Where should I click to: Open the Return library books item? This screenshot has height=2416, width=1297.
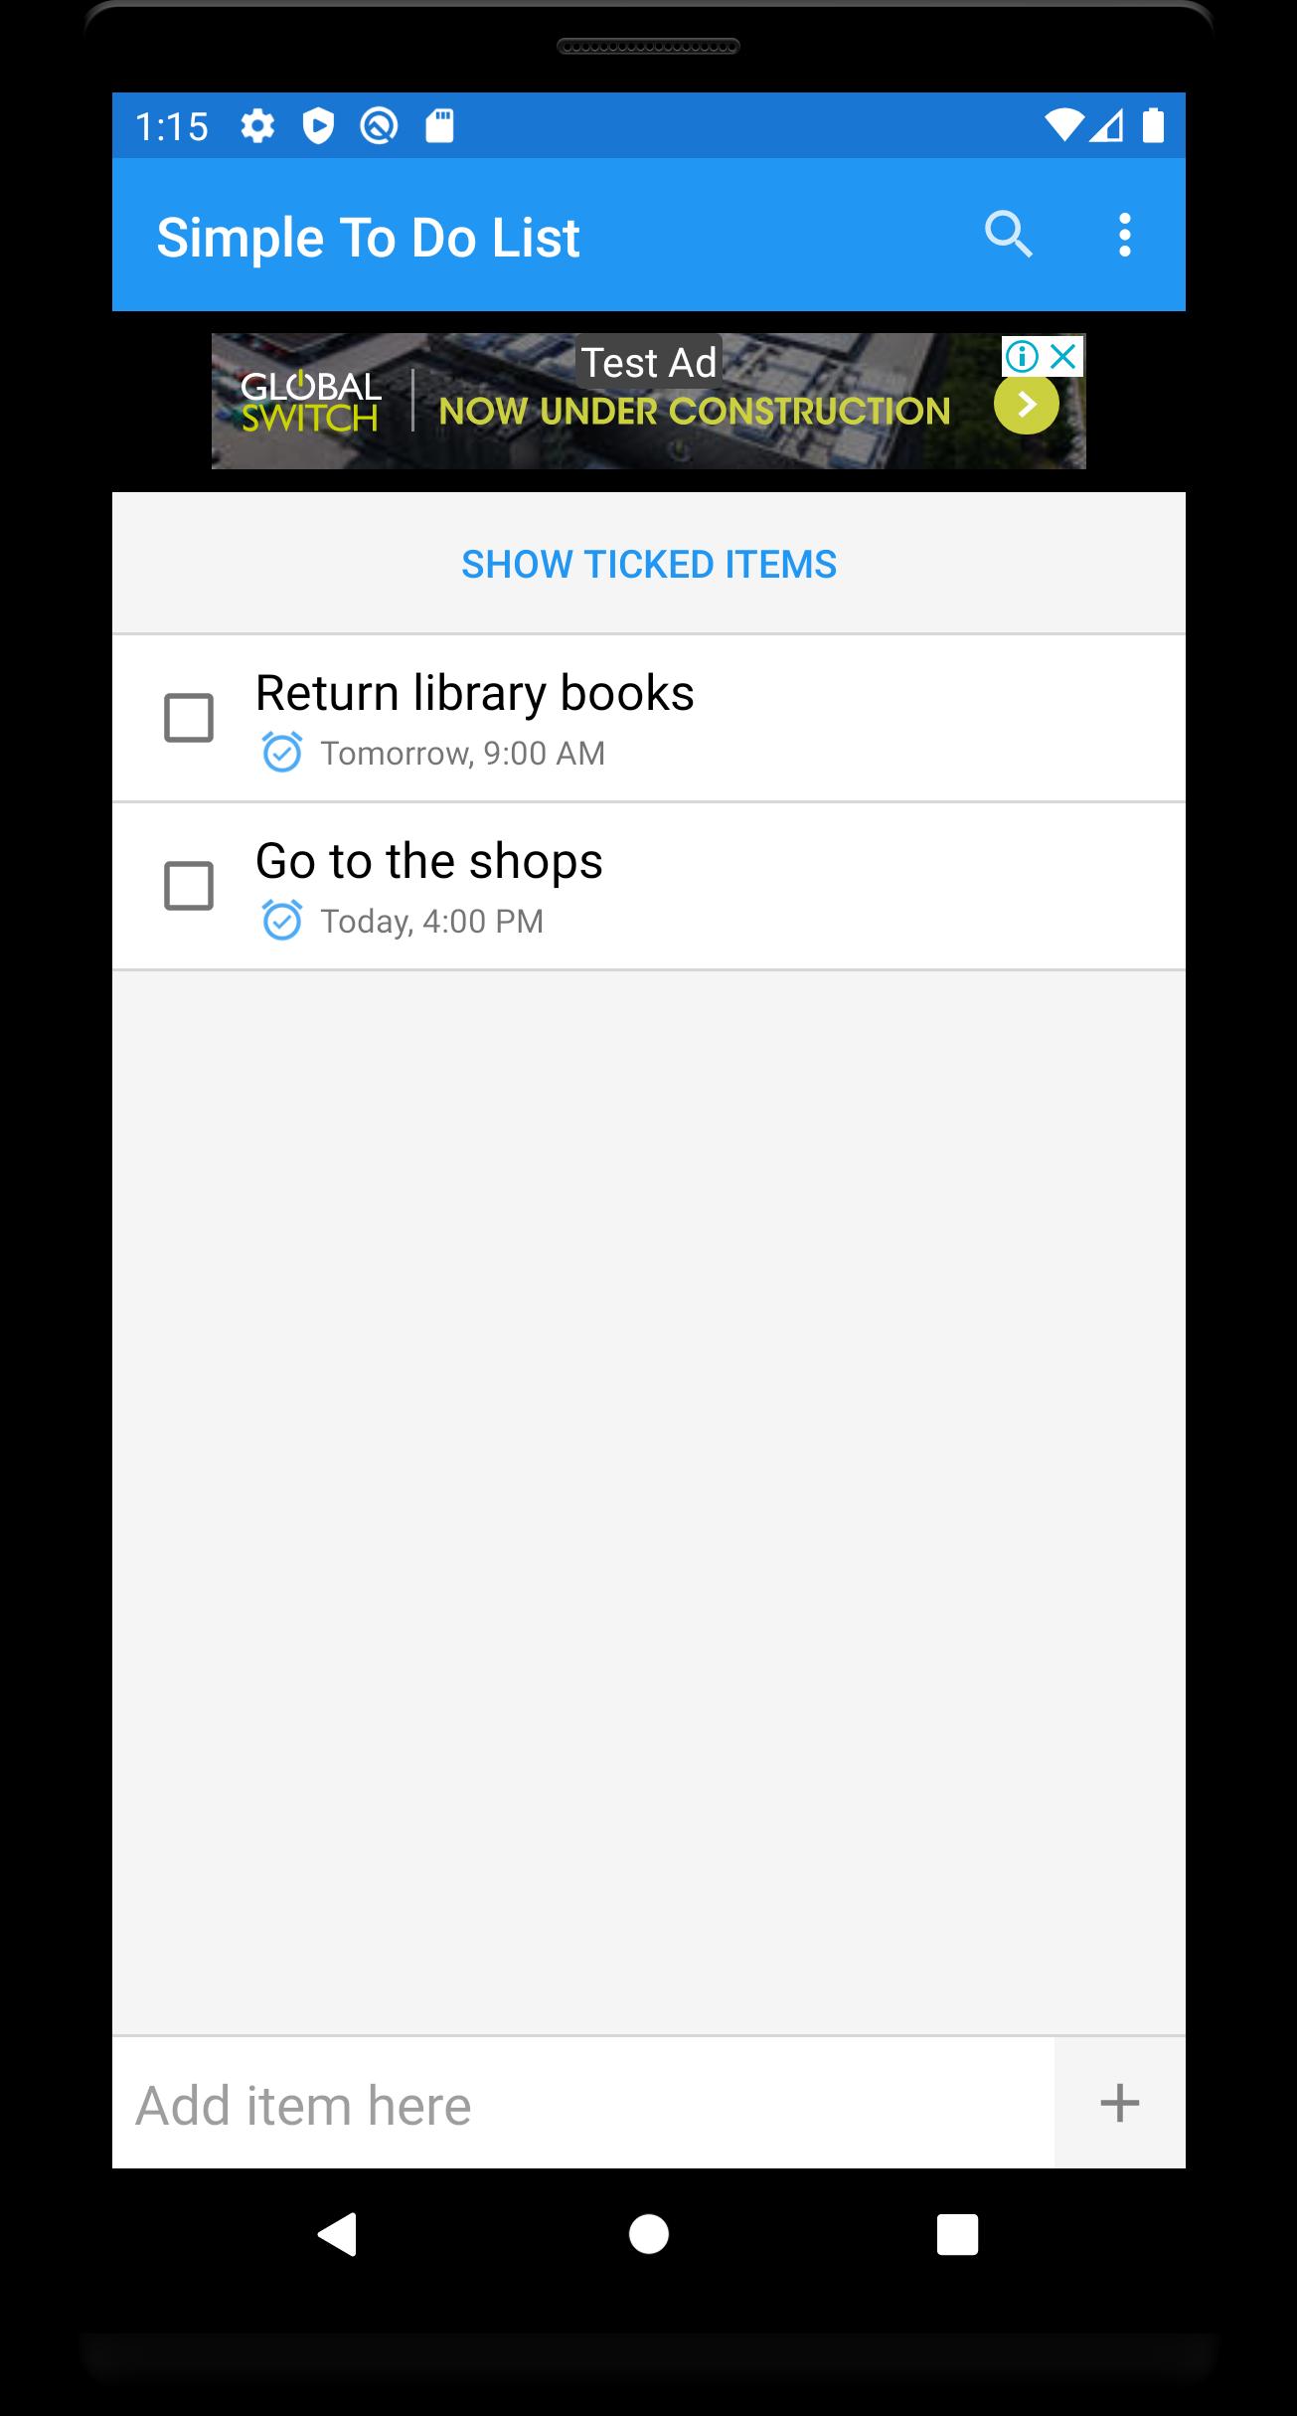(x=474, y=693)
